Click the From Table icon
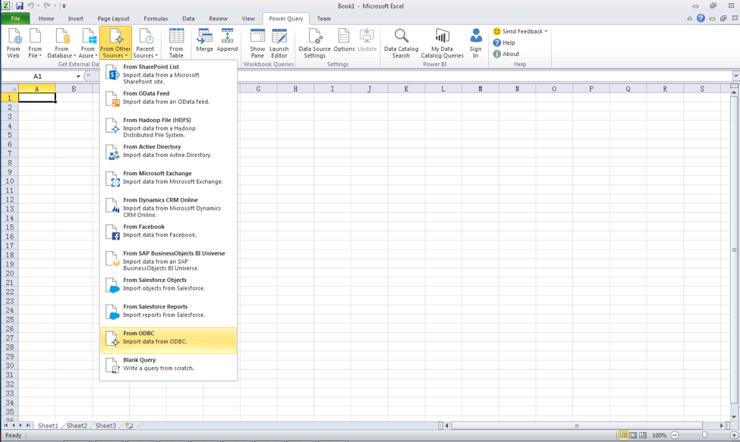The image size is (740, 442). pos(176,42)
